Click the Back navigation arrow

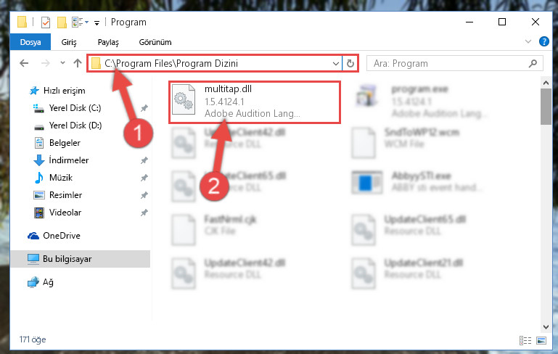pos(24,63)
